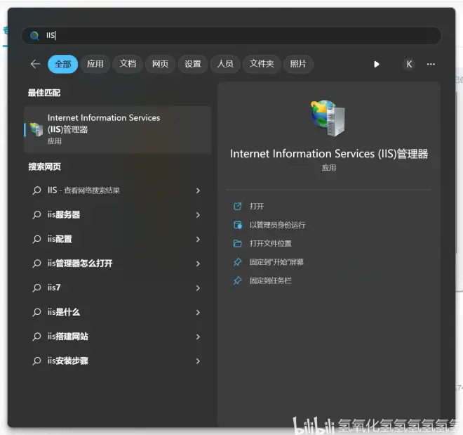Click the search icon beside iis搭建网站
463x435 pixels.
(x=36, y=336)
